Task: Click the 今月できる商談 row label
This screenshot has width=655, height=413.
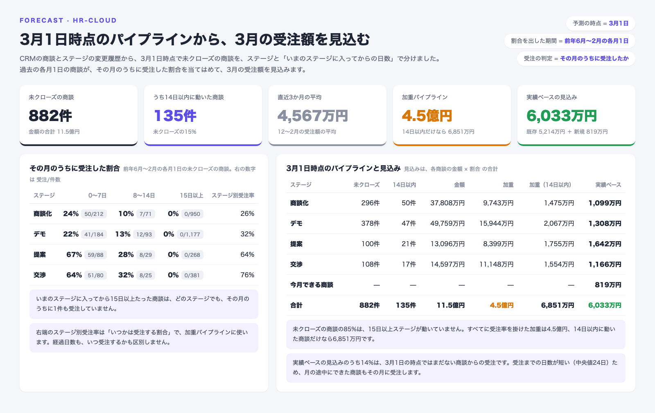Action: pos(312,285)
